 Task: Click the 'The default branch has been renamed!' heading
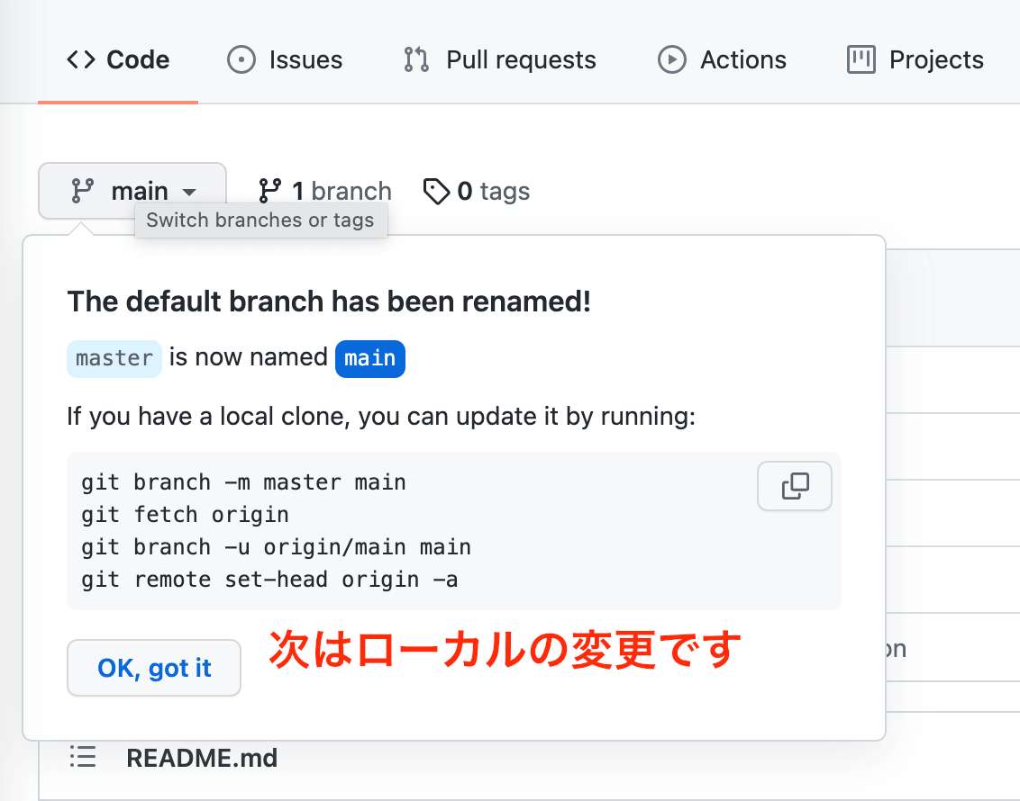329,301
